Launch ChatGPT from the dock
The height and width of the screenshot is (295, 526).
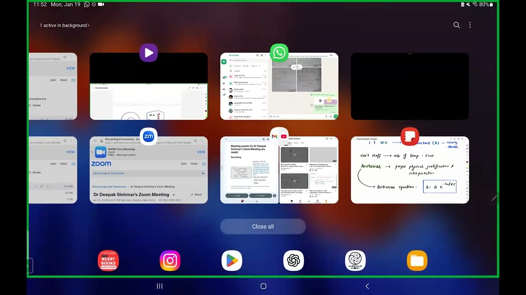coord(293,261)
